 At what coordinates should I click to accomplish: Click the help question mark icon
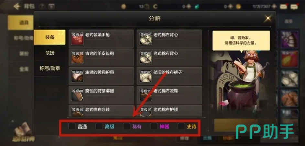tap(41, 6)
